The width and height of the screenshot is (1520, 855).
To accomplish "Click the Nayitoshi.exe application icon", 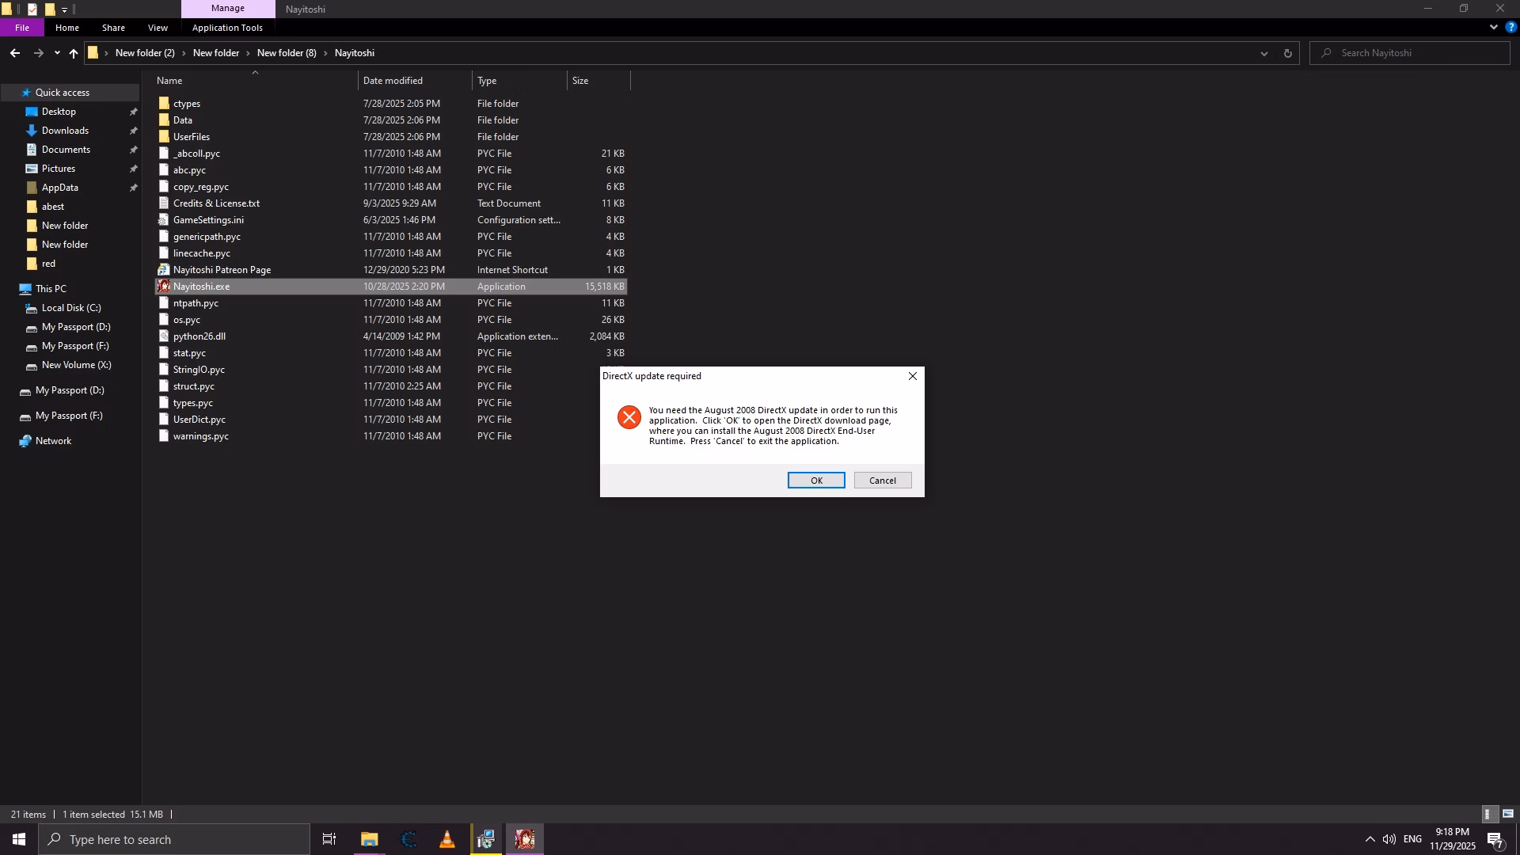I will coord(164,287).
